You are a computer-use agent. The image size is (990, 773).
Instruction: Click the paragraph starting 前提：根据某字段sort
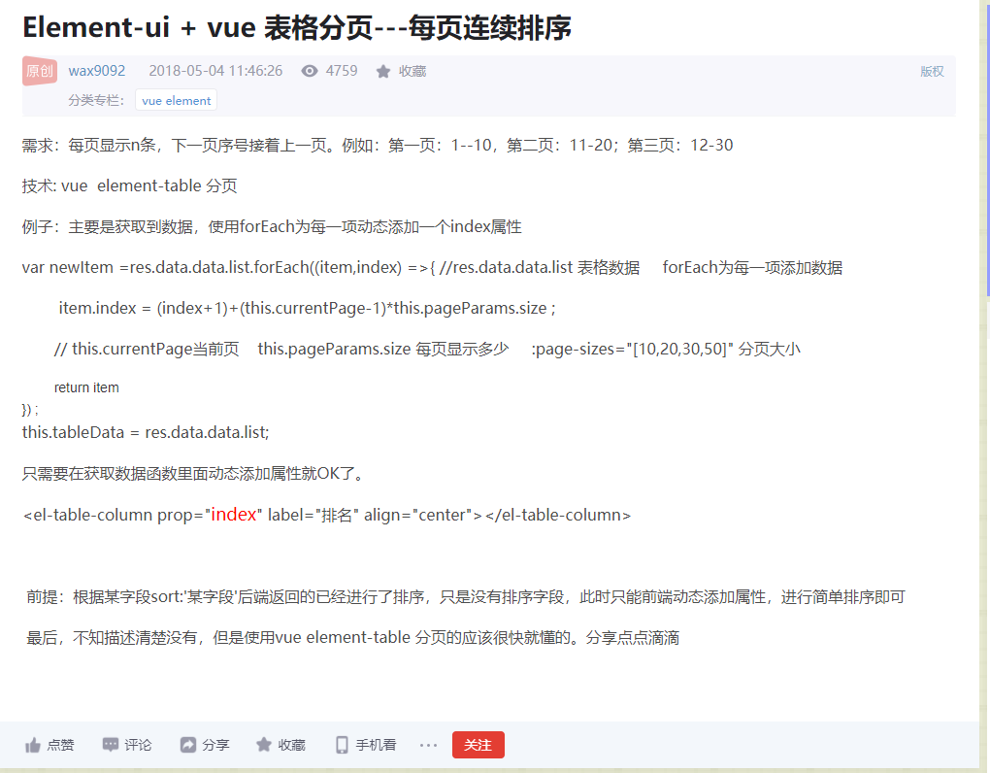(466, 597)
